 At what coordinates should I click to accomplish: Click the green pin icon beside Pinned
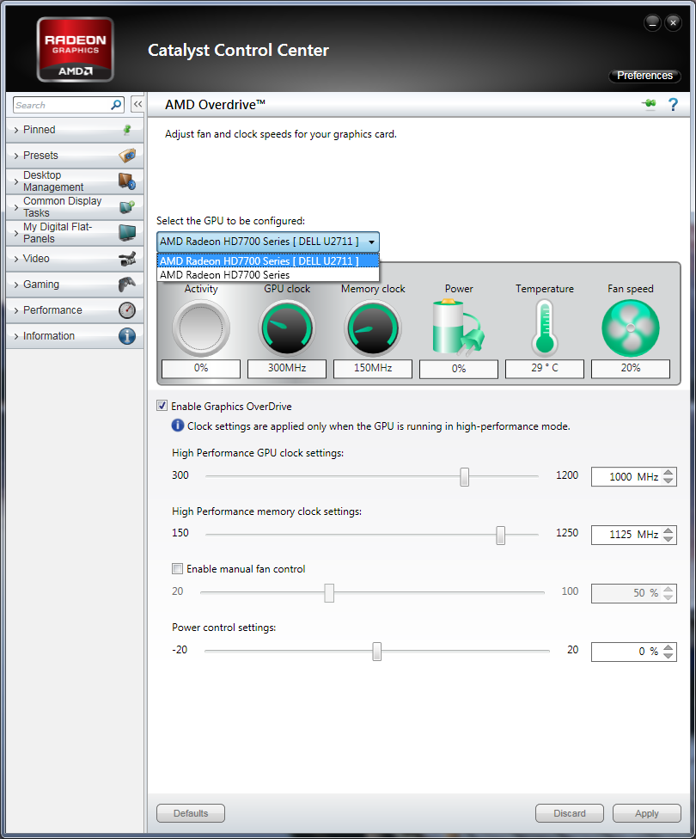point(127,130)
